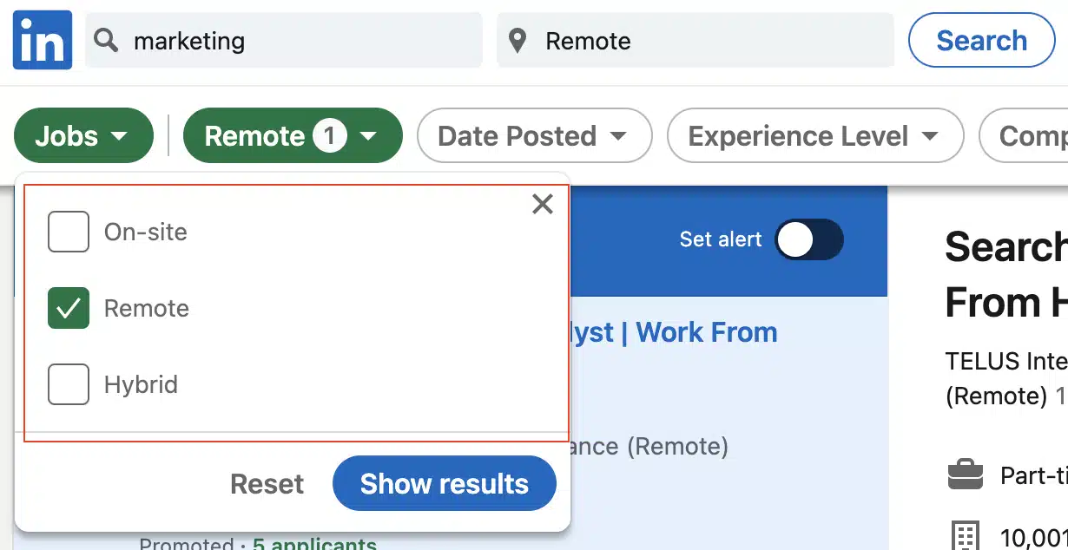The height and width of the screenshot is (550, 1068).
Task: Check the On-site checkbox
Action: point(69,232)
